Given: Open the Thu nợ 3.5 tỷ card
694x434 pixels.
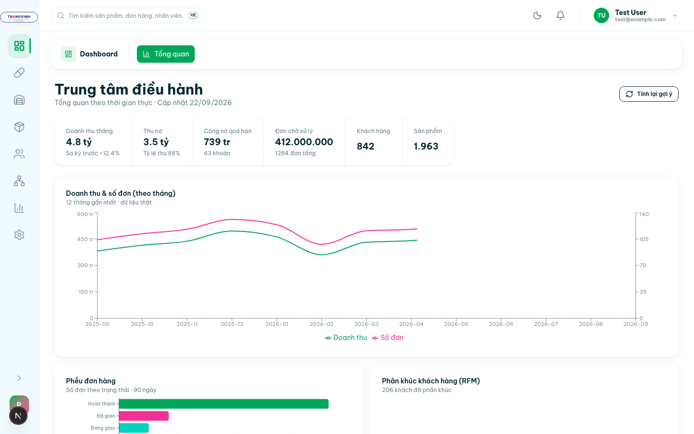Looking at the screenshot, I should point(162,142).
